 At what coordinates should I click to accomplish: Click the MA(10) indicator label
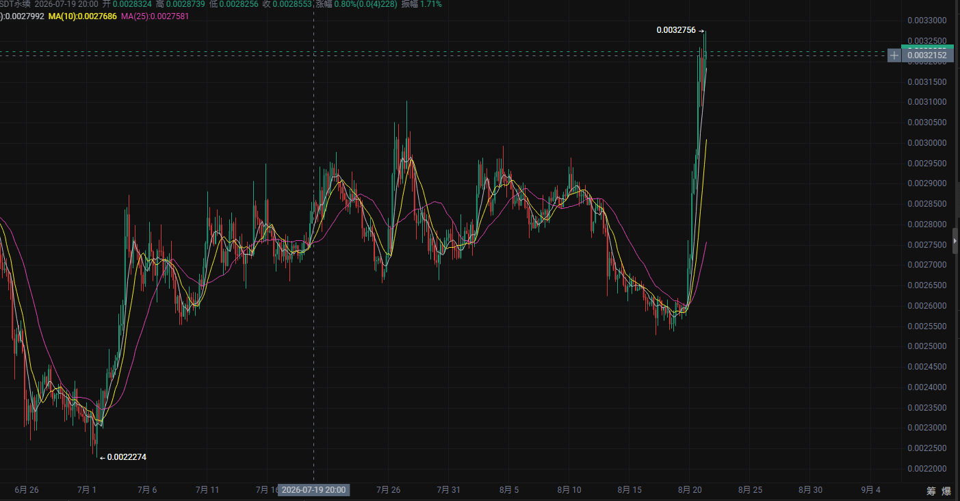82,16
